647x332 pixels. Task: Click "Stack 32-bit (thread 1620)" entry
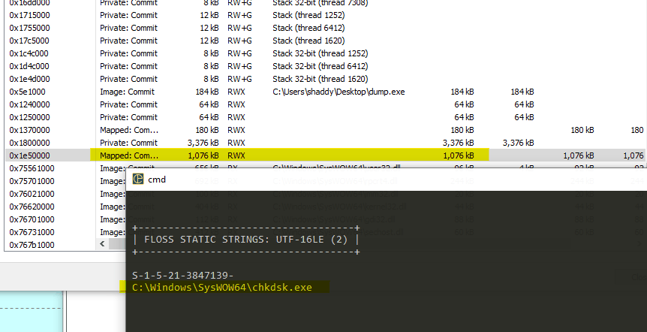[x=320, y=79]
